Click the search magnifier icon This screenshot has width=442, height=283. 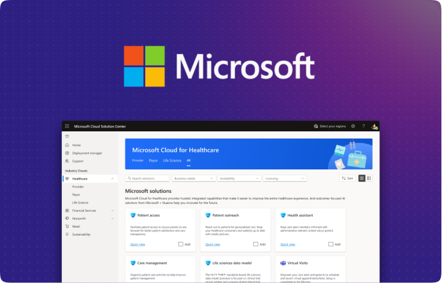129,178
